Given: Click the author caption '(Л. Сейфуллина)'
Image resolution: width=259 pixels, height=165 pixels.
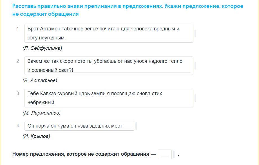Looking at the screenshot, I should tap(42, 48).
